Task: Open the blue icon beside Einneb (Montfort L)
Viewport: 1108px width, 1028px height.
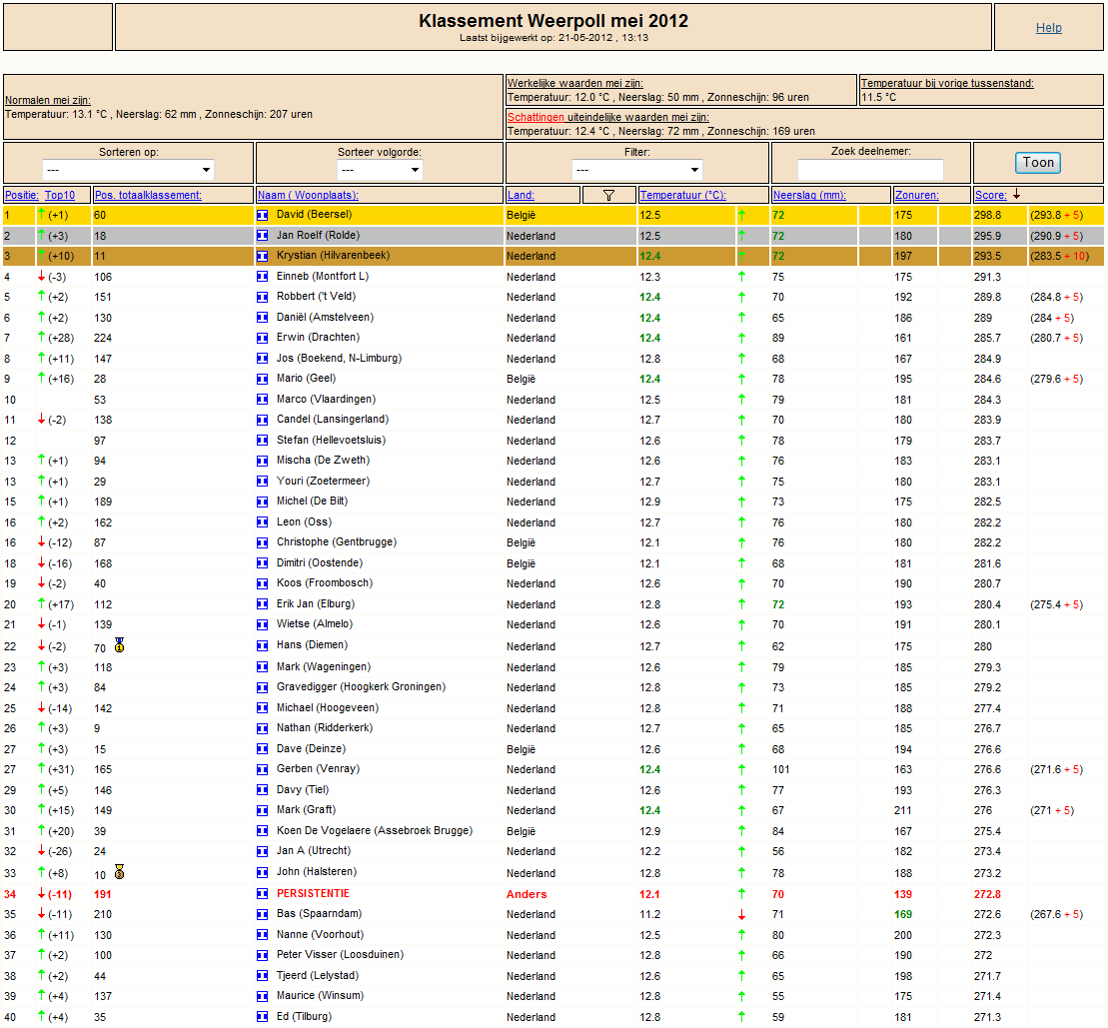Action: (x=262, y=277)
